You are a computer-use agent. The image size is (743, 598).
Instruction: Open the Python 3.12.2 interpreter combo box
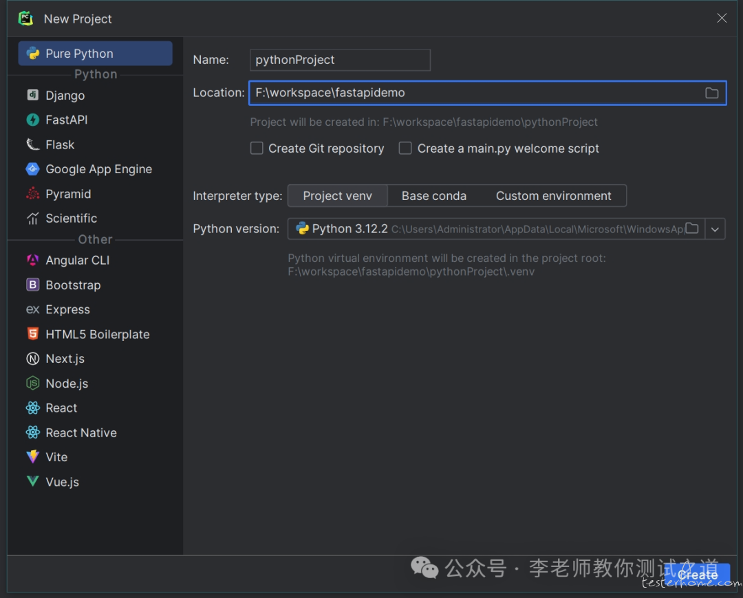(506, 229)
